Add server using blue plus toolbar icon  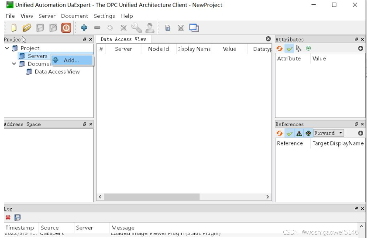84,28
